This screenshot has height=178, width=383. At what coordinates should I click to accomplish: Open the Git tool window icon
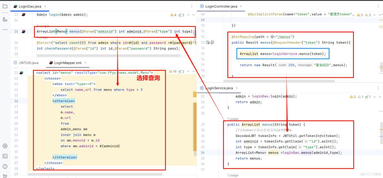(x=5, y=176)
